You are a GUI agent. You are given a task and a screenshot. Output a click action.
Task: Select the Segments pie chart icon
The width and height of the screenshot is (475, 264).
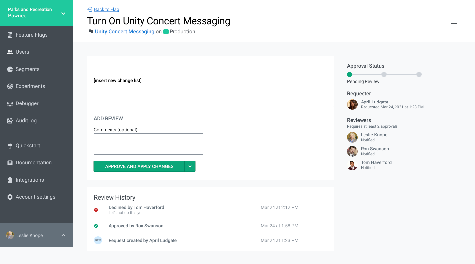10,69
